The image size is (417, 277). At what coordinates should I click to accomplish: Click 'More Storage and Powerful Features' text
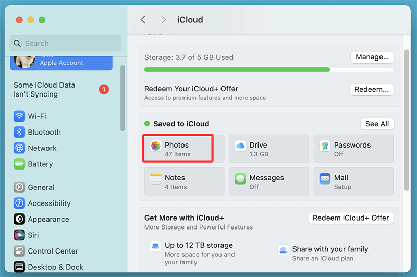(199, 227)
